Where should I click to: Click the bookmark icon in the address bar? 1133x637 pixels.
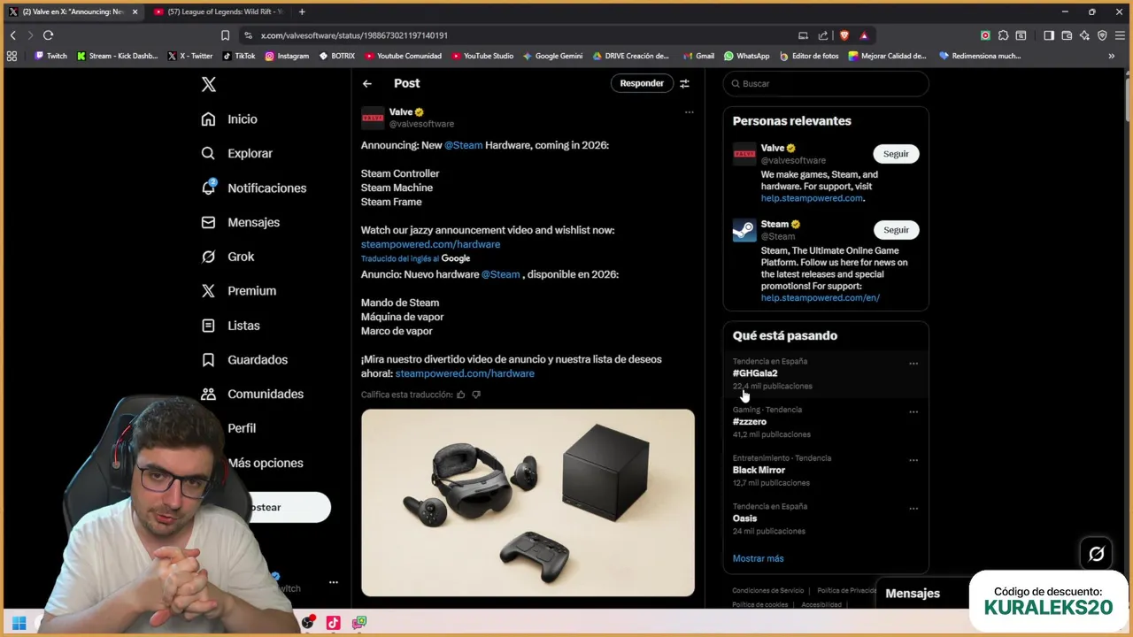pos(225,35)
